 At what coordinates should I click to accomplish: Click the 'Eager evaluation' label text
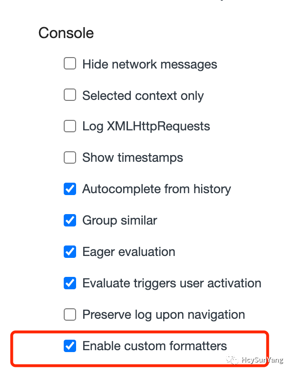(128, 252)
